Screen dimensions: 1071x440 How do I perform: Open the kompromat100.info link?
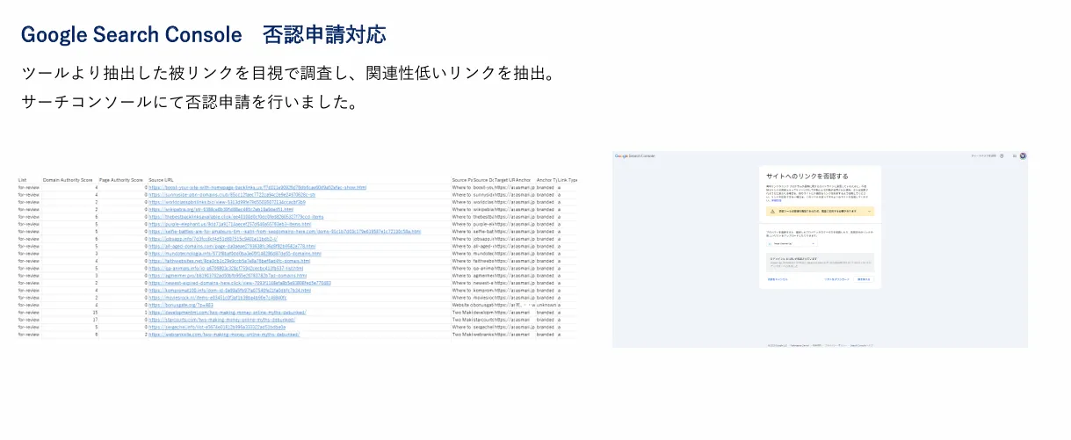229,290
